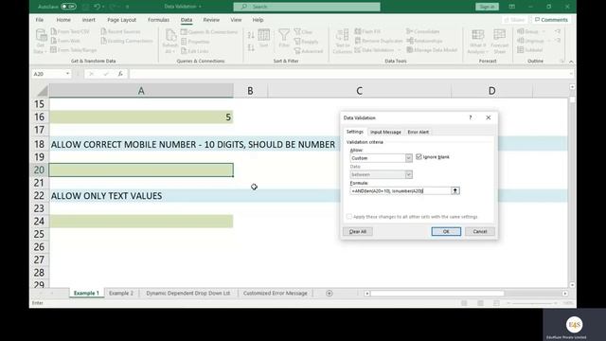Click Edit Links
Viewport: 606px width, 341px height.
195,50
